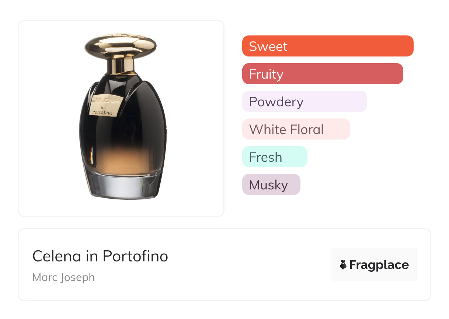This screenshot has width=449, height=319.
Task: Click the Fragplace logo icon
Action: pos(343,265)
